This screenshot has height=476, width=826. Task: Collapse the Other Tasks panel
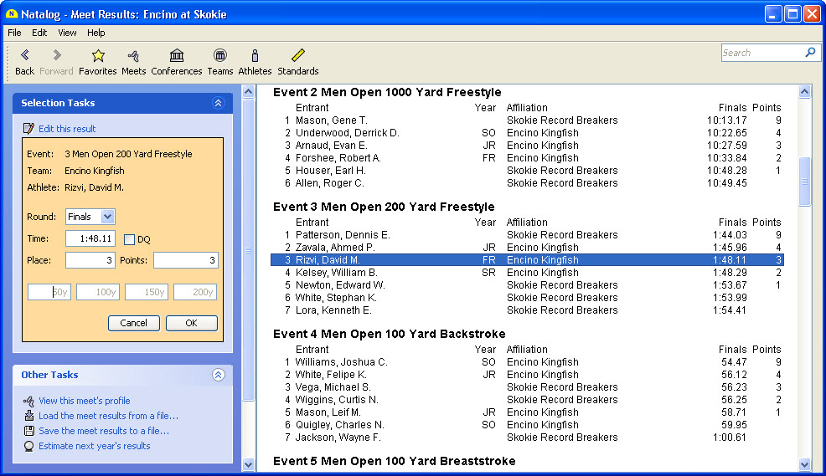coord(219,375)
